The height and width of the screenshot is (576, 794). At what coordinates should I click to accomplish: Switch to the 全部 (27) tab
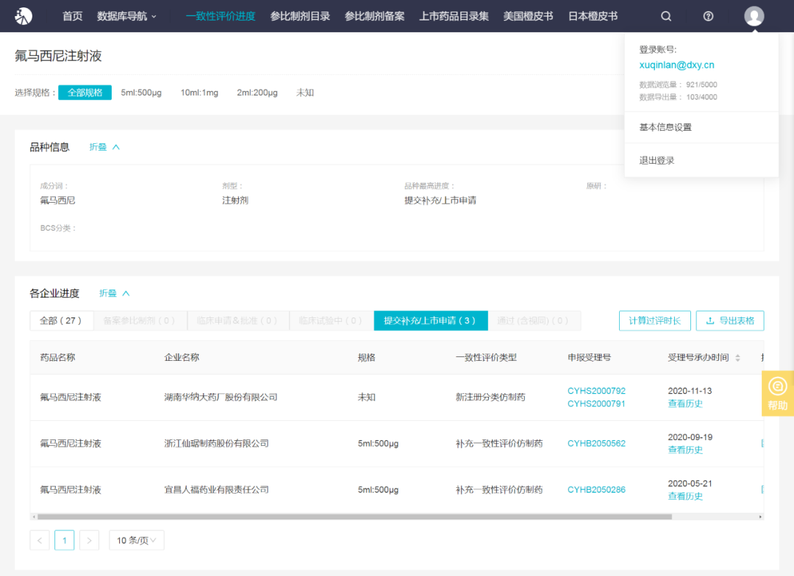(x=61, y=320)
